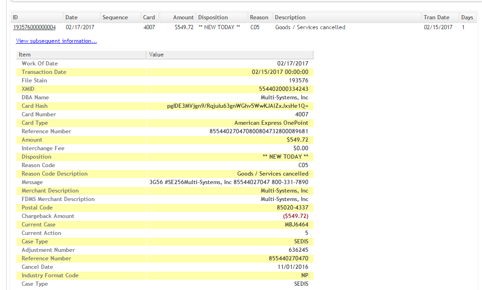The image size is (482, 290).
Task: Click the Days column header
Action: click(x=467, y=17)
